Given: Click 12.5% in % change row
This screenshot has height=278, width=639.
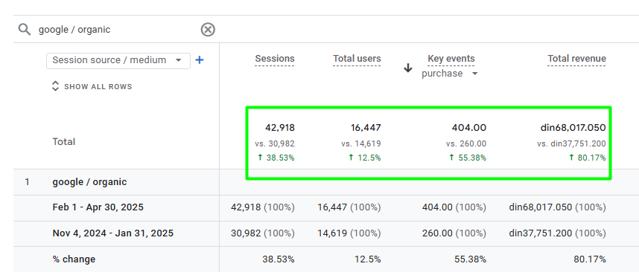Looking at the screenshot, I should pos(367,259).
